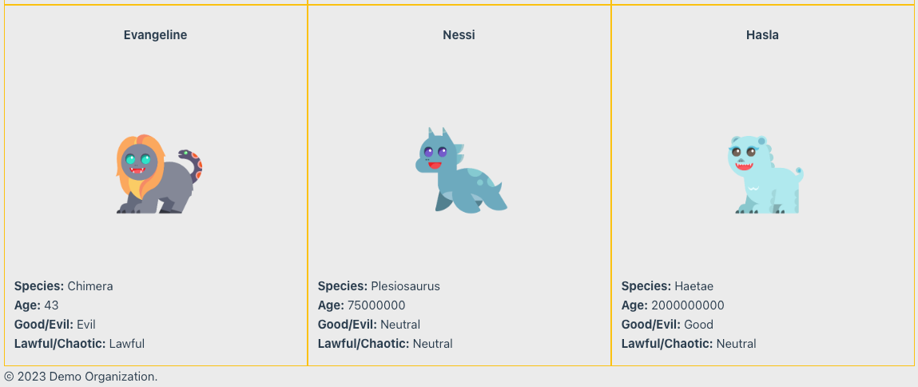Click Evangeline's age value 43
This screenshot has width=918, height=387.
pos(51,305)
